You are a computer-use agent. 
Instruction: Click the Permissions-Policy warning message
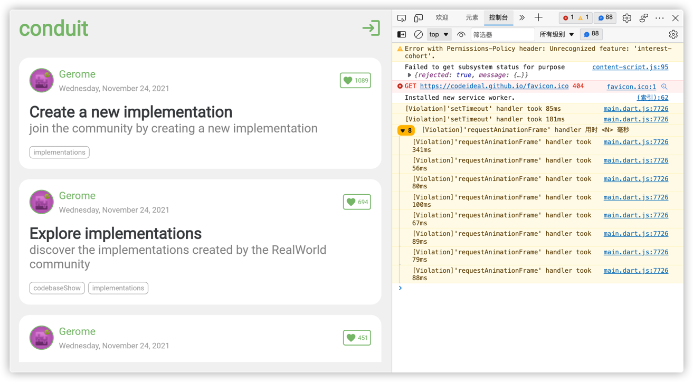[x=538, y=52]
